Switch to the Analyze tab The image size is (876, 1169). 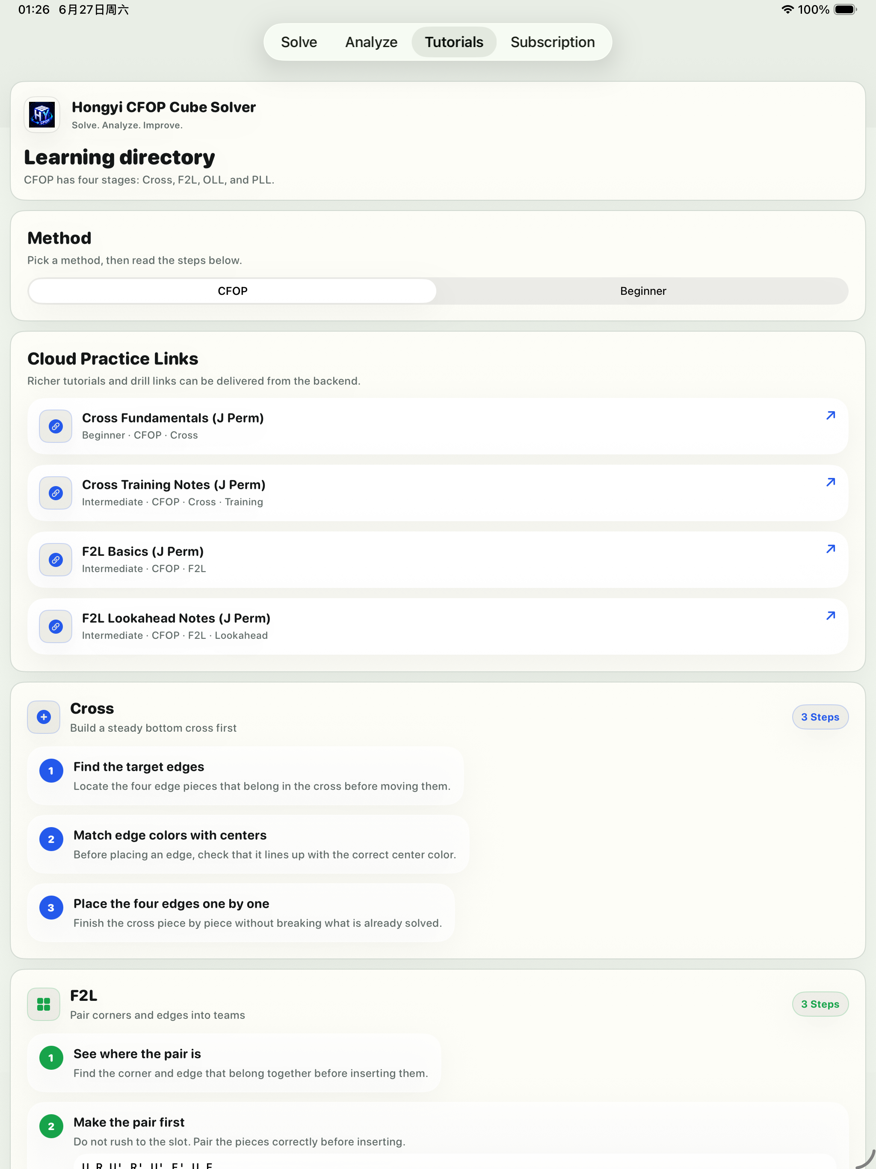coord(371,42)
